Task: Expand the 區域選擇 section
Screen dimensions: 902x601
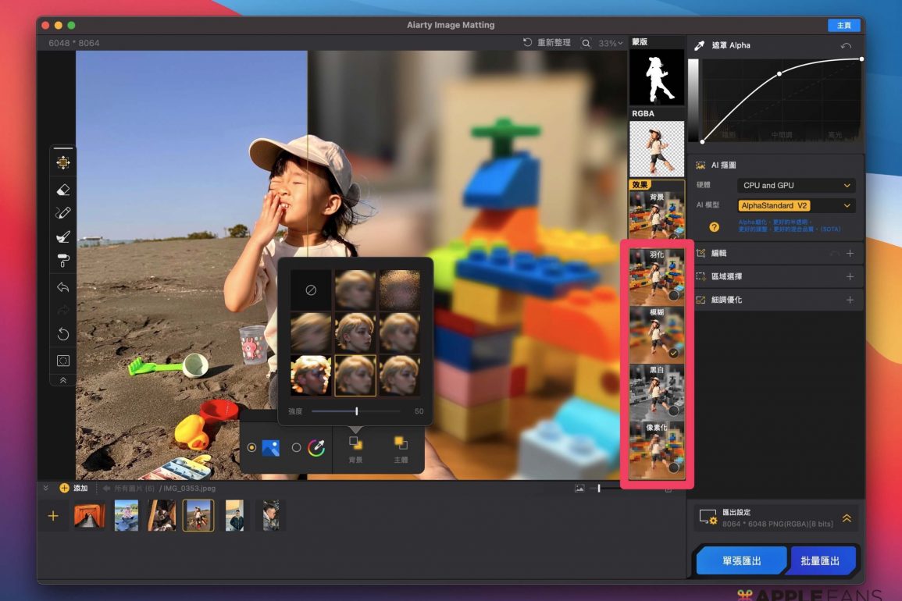Action: [x=850, y=277]
